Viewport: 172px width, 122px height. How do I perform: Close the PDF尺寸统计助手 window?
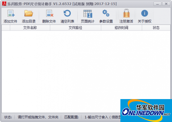tap(166, 4)
